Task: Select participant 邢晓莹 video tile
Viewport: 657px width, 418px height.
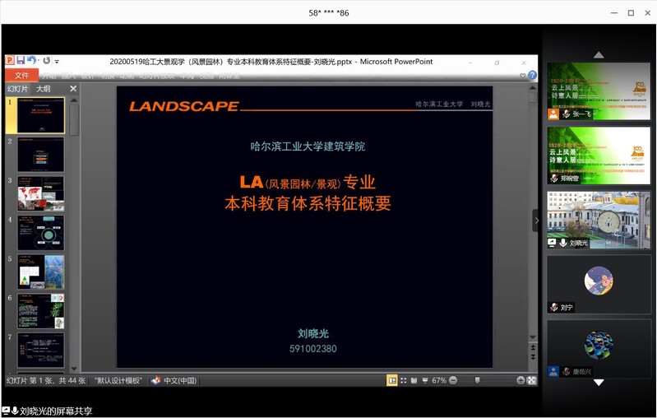Action: click(x=599, y=156)
